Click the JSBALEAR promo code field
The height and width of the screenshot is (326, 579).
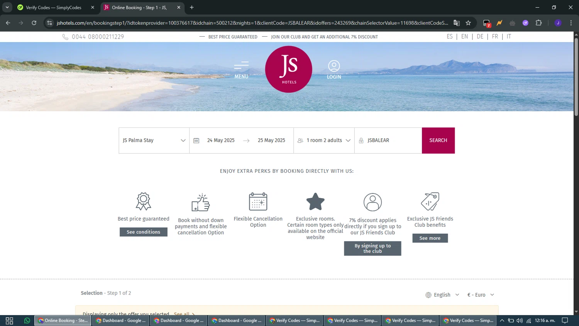(388, 141)
